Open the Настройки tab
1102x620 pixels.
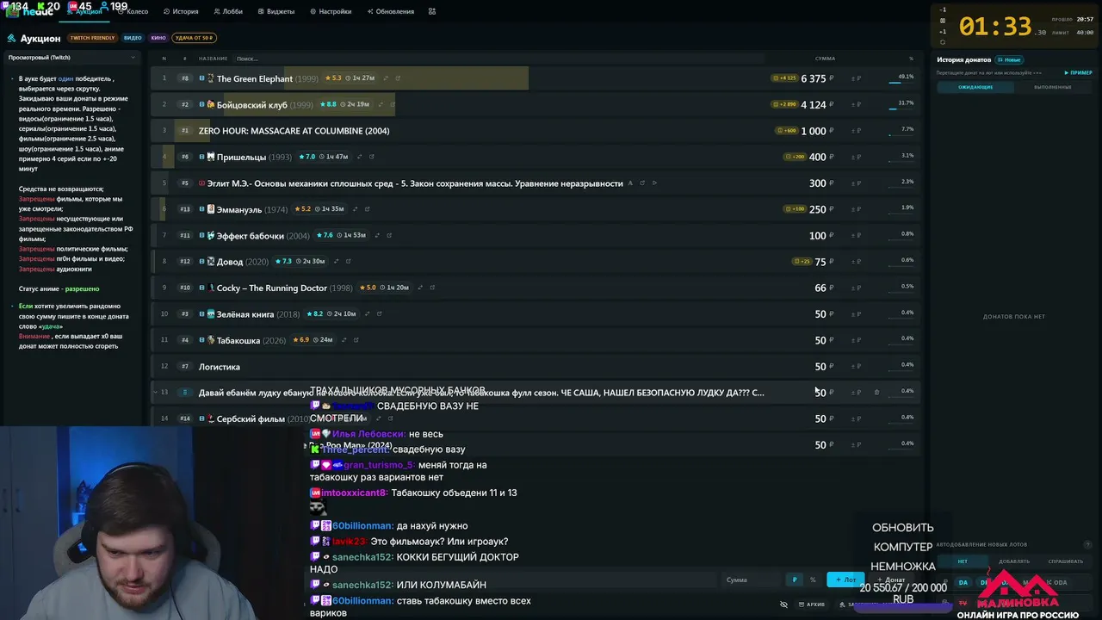(x=330, y=11)
